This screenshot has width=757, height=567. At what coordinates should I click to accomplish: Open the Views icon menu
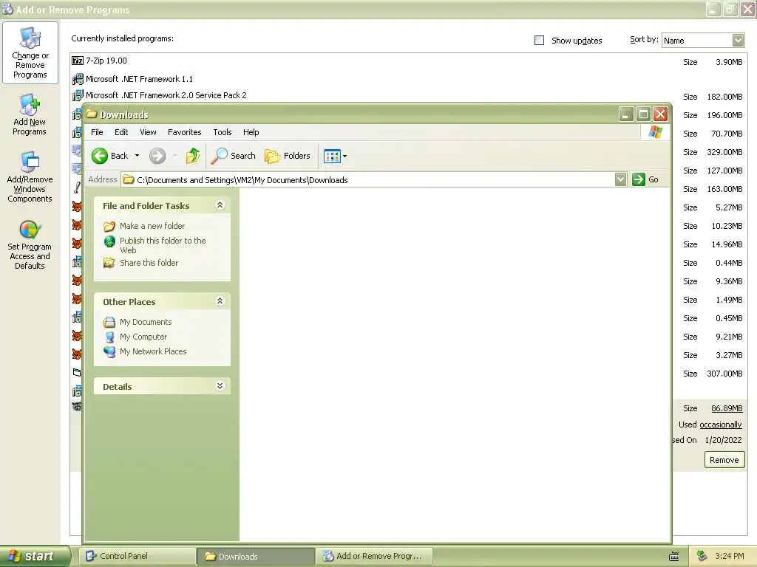click(x=335, y=156)
